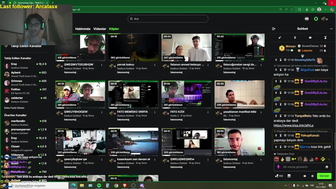
Task: Open options menu for the 'QWEUYBHOIQEW' clip
Action: [x=102, y=112]
